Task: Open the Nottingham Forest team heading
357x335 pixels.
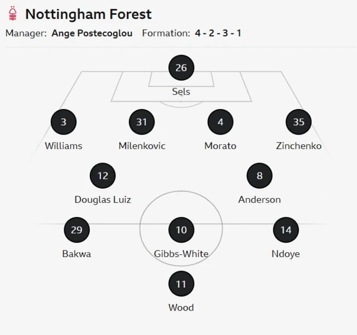Action: tap(88, 14)
